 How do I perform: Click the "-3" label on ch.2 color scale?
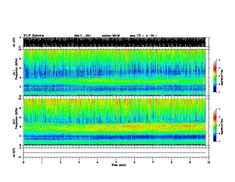tap(219, 109)
